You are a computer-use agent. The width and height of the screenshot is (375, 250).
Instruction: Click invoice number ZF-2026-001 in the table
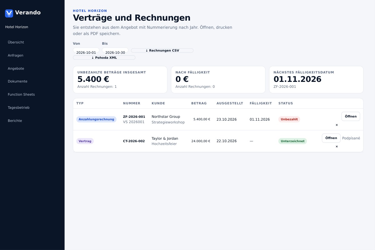(x=134, y=117)
